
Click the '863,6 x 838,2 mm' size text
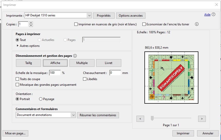tap(156, 48)
